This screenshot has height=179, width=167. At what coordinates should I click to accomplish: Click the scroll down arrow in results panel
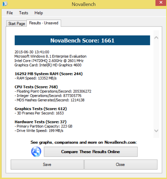tap(157, 131)
